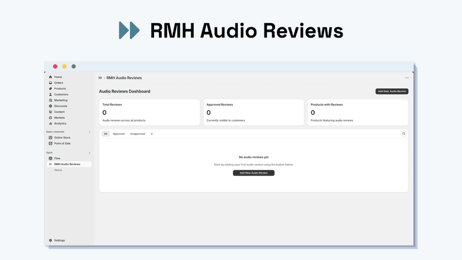Switch to the Approved tab
This screenshot has width=462, height=260.
click(x=119, y=134)
